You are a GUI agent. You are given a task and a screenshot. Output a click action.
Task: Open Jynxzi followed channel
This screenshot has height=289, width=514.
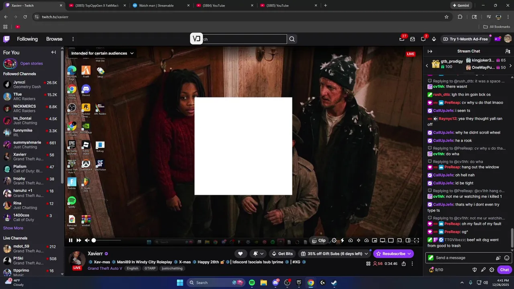[x=30, y=84]
